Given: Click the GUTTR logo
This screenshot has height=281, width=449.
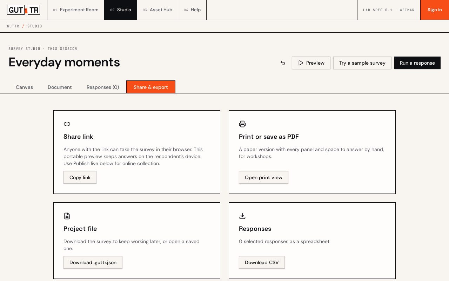Looking at the screenshot, I should point(24,10).
